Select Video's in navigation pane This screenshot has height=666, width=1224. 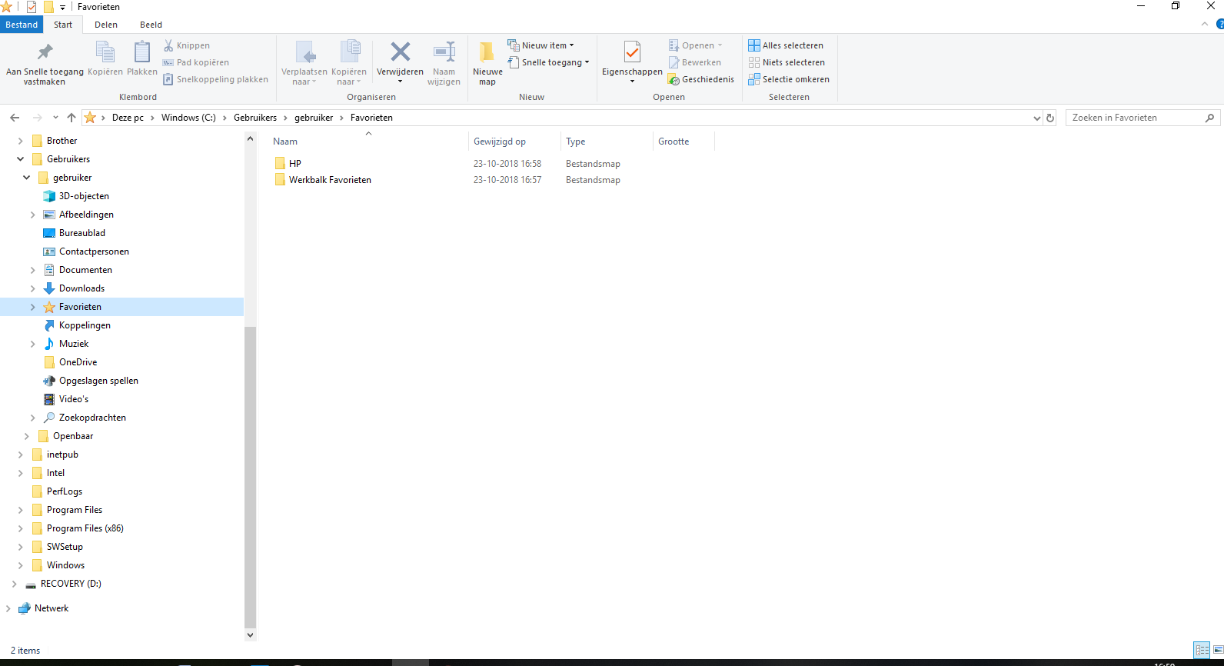pyautogui.click(x=74, y=399)
